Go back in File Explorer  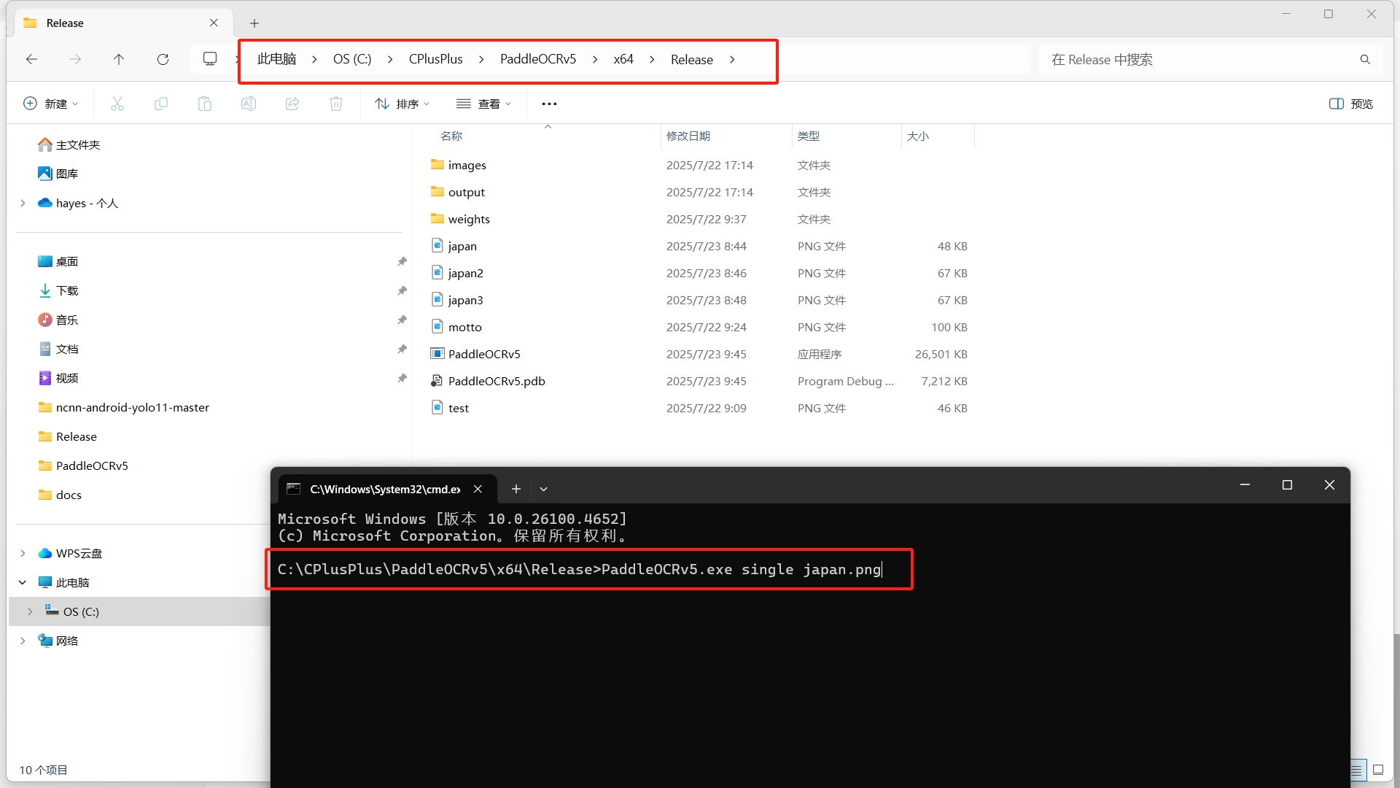point(31,59)
